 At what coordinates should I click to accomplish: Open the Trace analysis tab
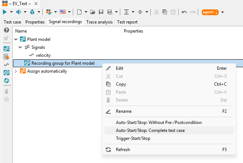100,22
